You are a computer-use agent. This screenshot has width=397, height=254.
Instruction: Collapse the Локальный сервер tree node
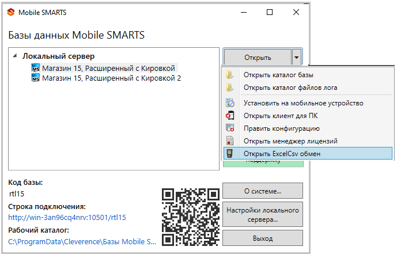15,56
